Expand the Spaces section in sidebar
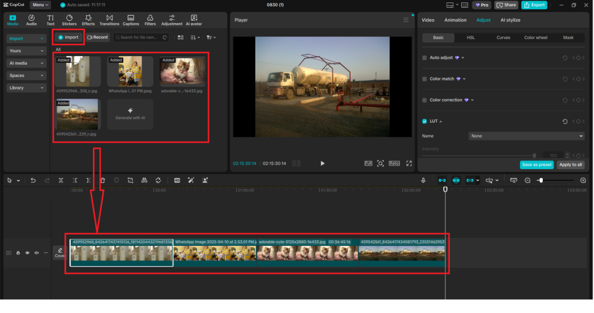594x313 pixels. (26, 76)
